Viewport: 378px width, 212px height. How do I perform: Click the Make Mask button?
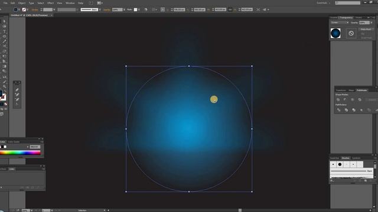[366, 29]
